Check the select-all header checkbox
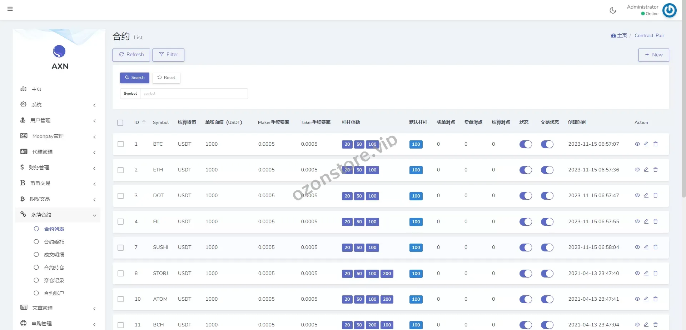Screen dimensions: 686x330 coord(120,122)
